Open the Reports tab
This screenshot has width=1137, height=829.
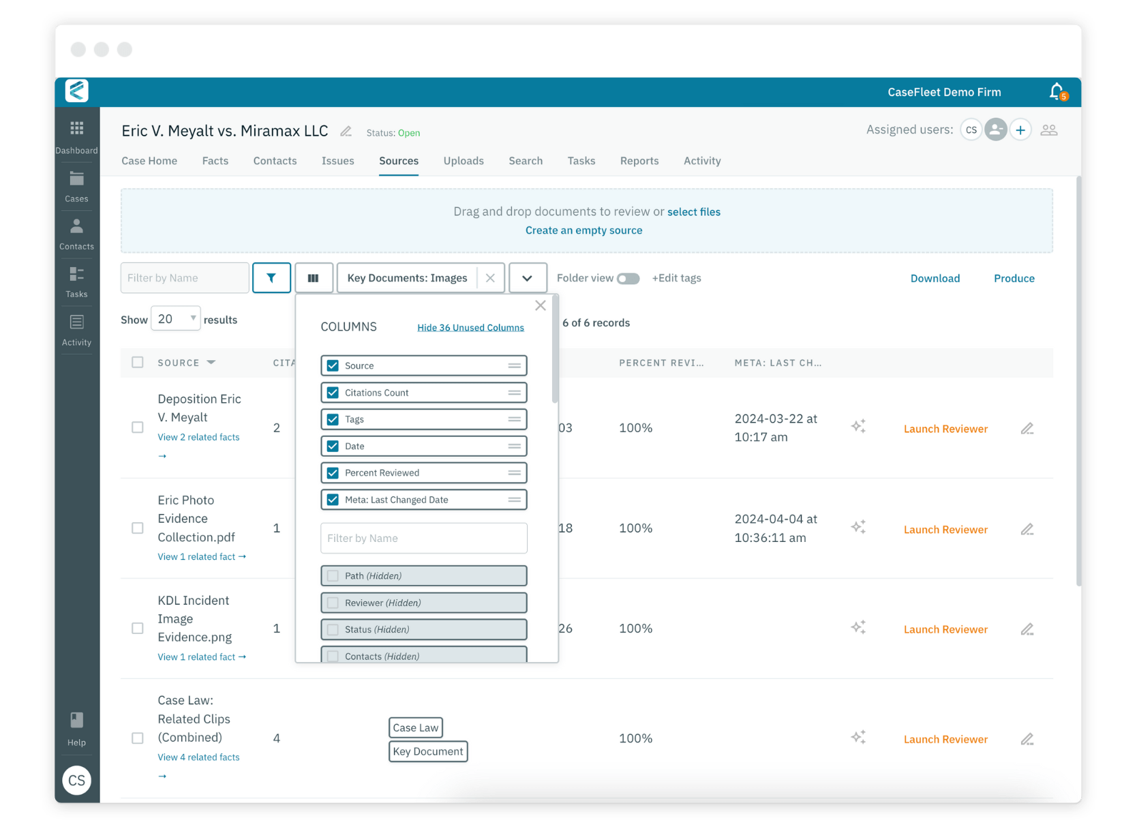639,161
